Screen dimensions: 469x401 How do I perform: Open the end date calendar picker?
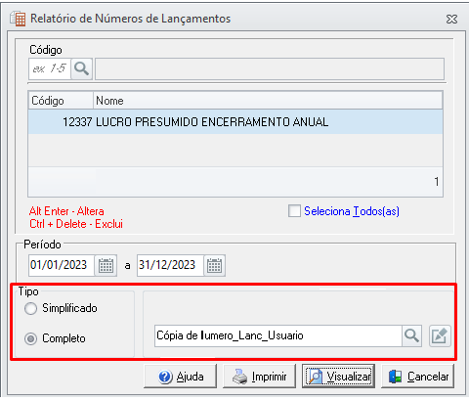click(214, 265)
